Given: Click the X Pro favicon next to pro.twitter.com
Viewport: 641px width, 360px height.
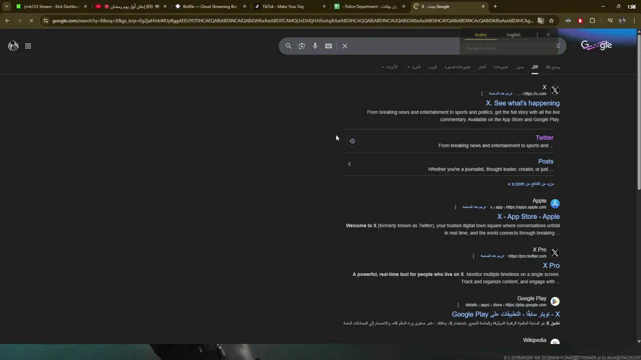Looking at the screenshot, I should point(555,253).
